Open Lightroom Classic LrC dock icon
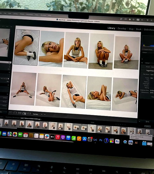The width and height of the screenshot is (154, 174). (95, 140)
